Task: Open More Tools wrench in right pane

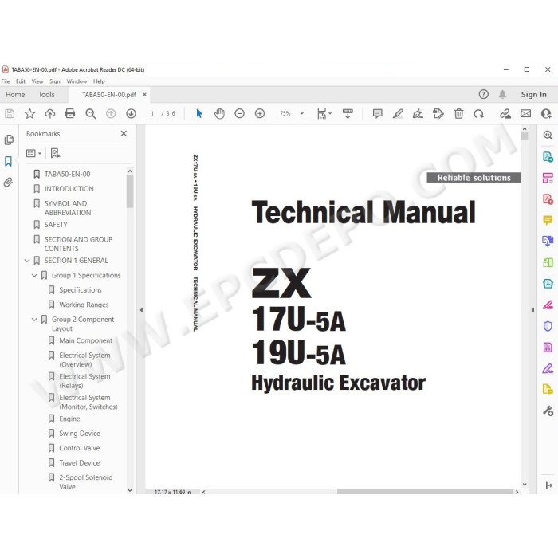Action: [x=548, y=411]
